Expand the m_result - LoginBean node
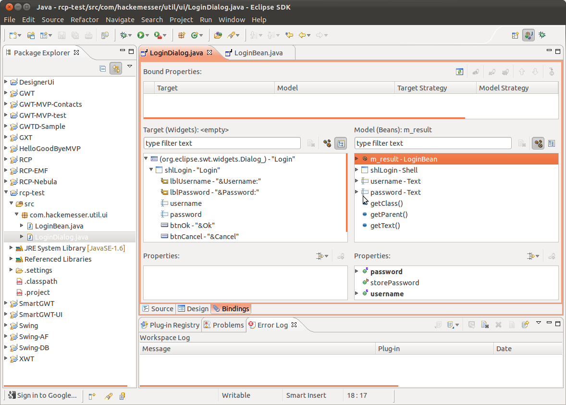This screenshot has height=405, width=566. coord(357,159)
